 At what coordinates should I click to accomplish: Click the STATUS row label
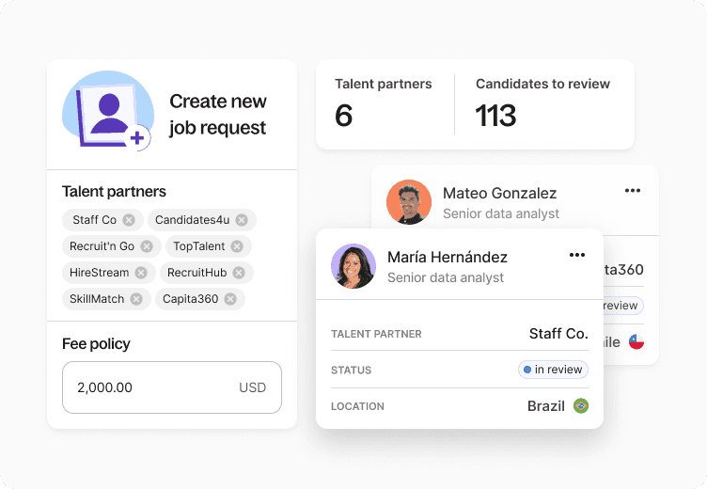coord(352,371)
